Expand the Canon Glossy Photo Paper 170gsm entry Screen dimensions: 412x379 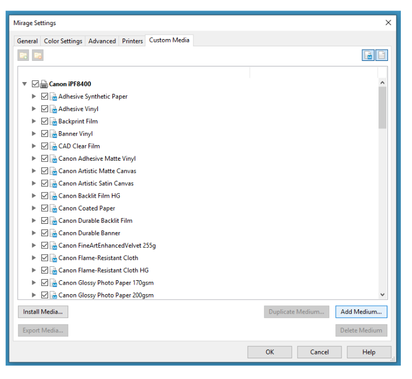(34, 282)
